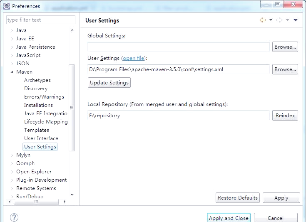The height and width of the screenshot is (222, 306).
Task: Open Installations preference page
Action: click(38, 105)
